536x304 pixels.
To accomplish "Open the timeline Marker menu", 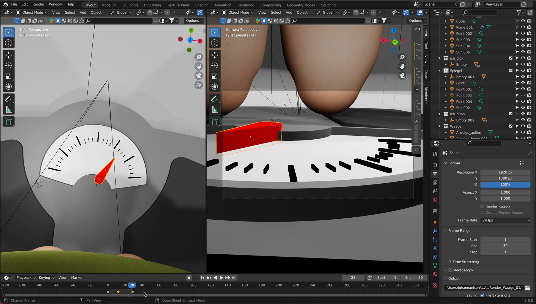I will pos(77,278).
